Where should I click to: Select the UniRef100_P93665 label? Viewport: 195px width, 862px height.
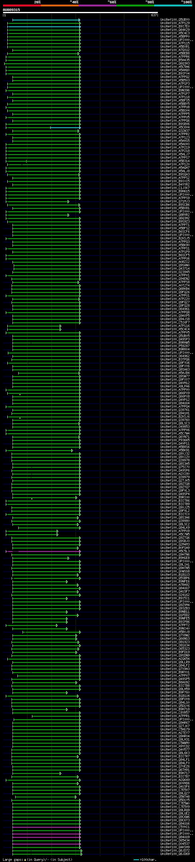(x=175, y=440)
